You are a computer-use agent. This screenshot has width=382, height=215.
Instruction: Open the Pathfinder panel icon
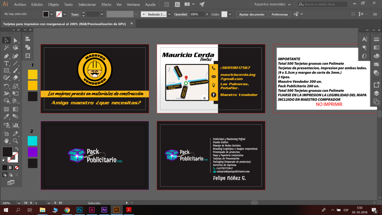pos(28,47)
